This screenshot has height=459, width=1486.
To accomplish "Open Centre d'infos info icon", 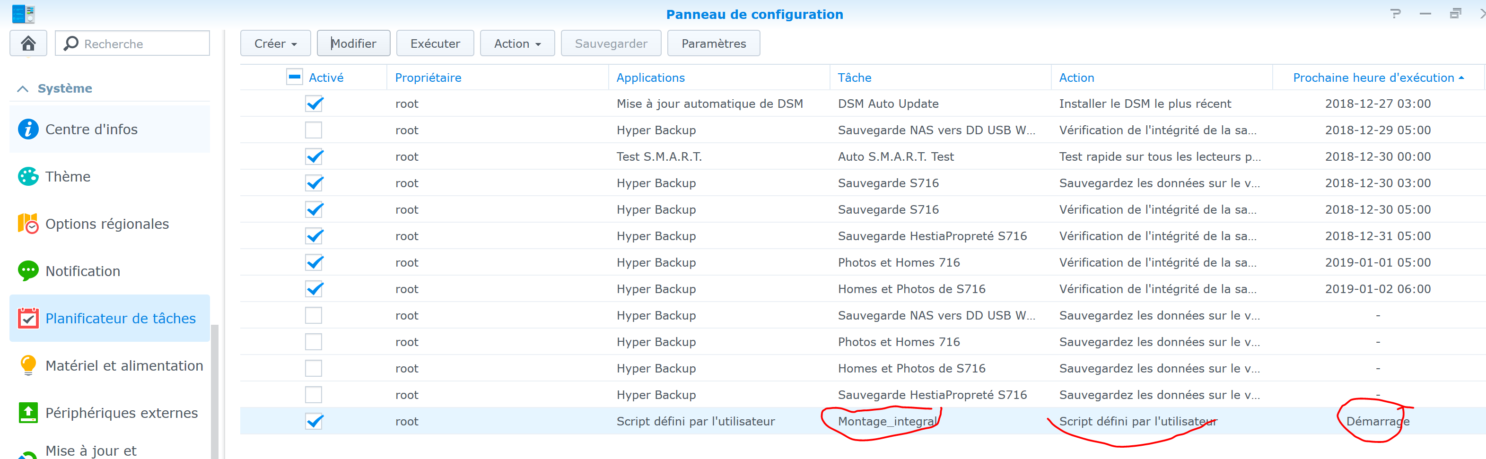I will point(28,129).
